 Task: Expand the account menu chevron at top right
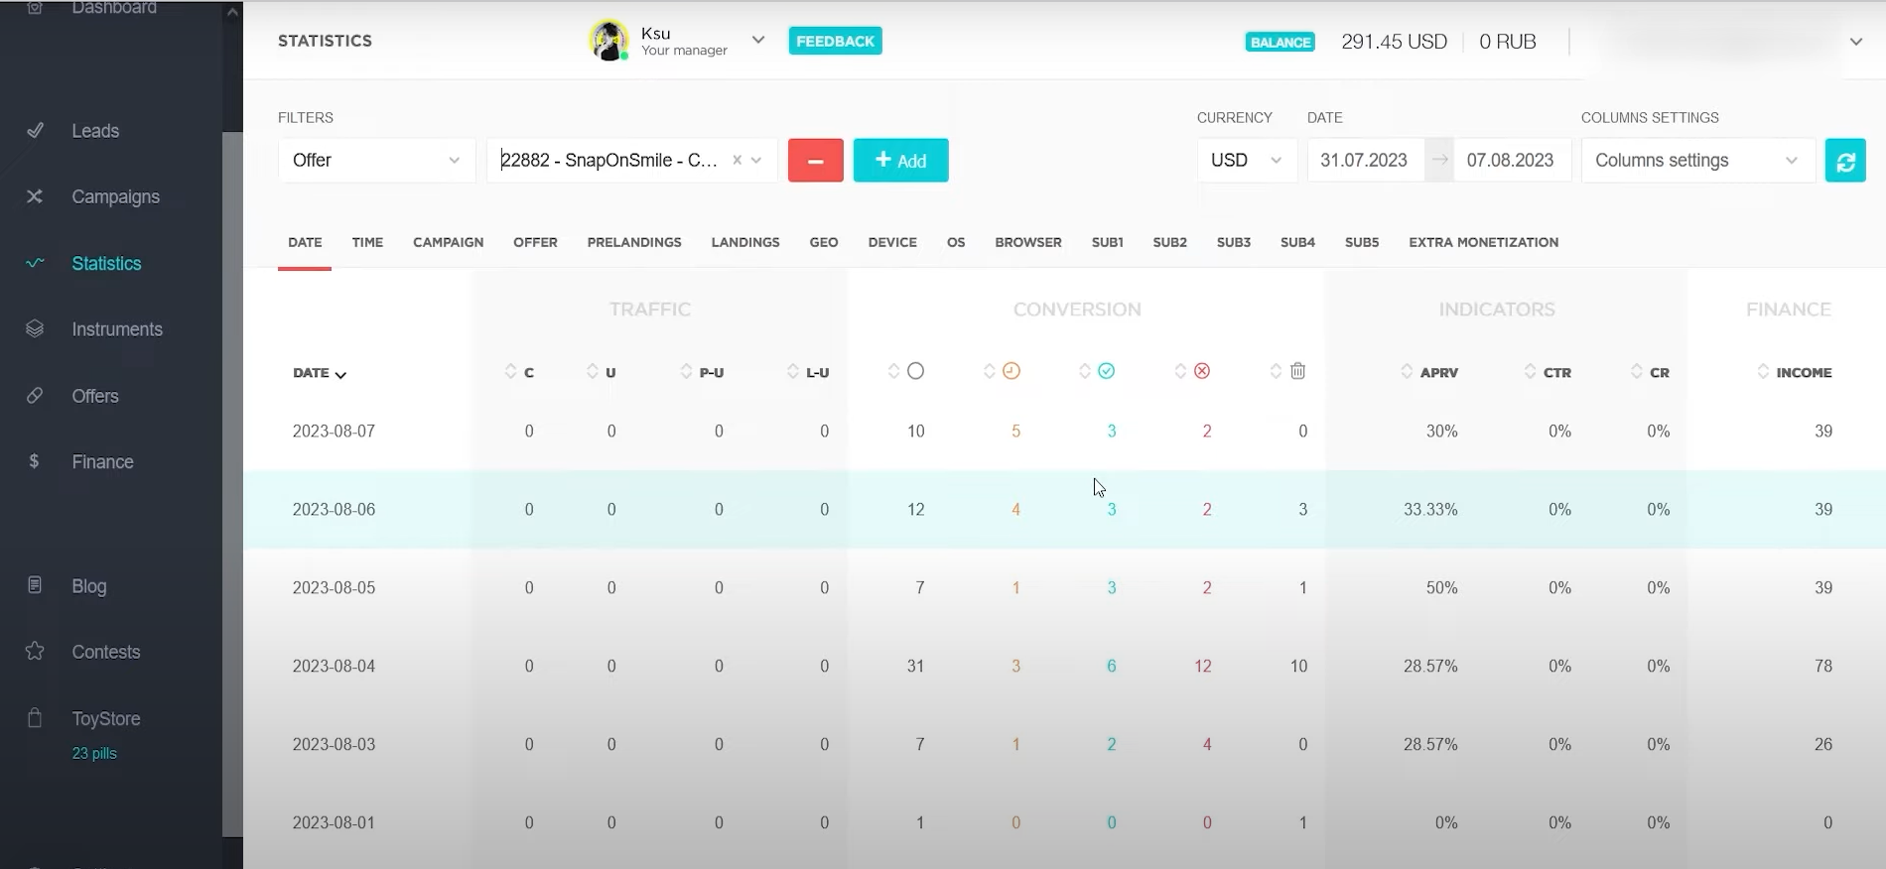[1856, 42]
